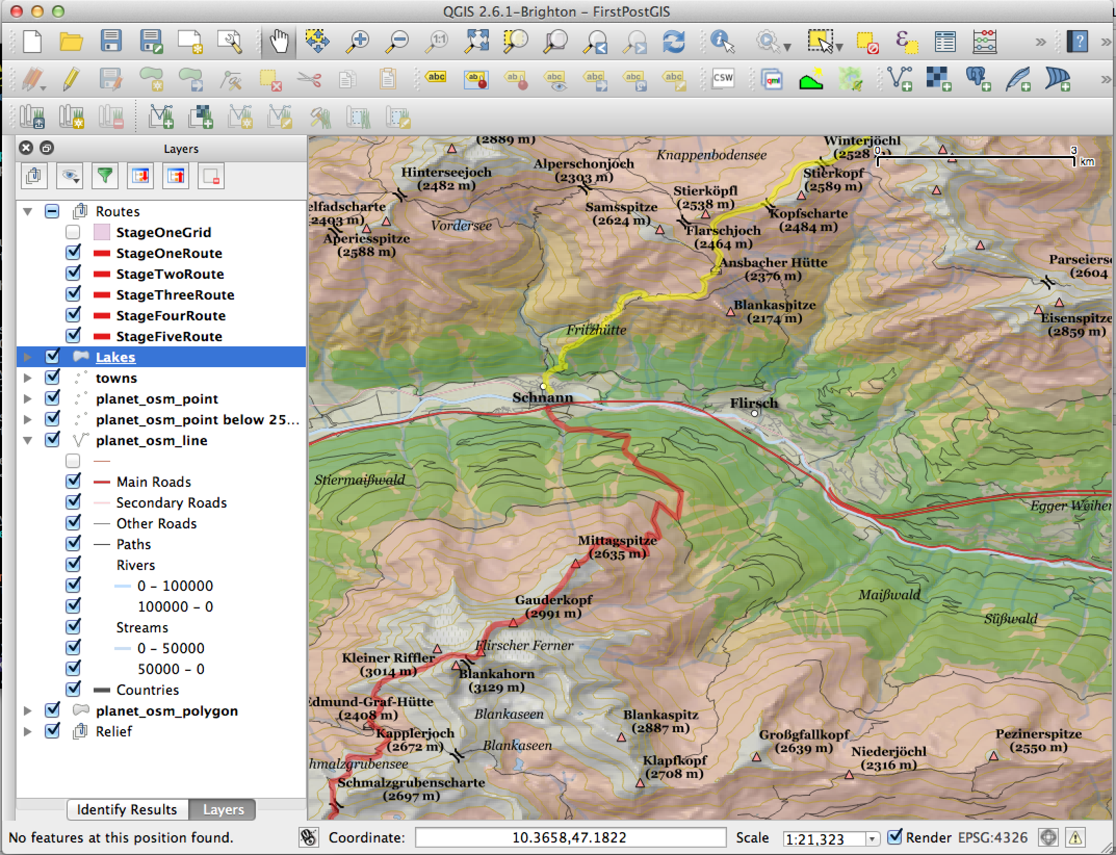1116x855 pixels.
Task: Click the StageOneGrid color swatch
Action: (x=101, y=232)
